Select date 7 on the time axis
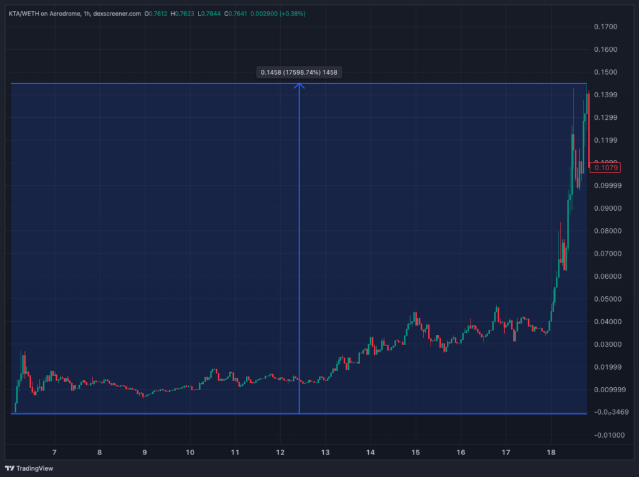Screen dimensions: 639x477 pyautogui.click(x=54, y=453)
